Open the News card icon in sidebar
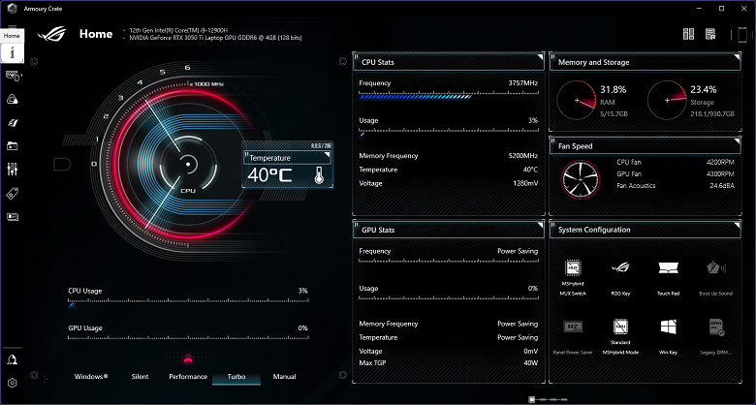Image resolution: width=756 pixels, height=405 pixels. click(x=13, y=217)
